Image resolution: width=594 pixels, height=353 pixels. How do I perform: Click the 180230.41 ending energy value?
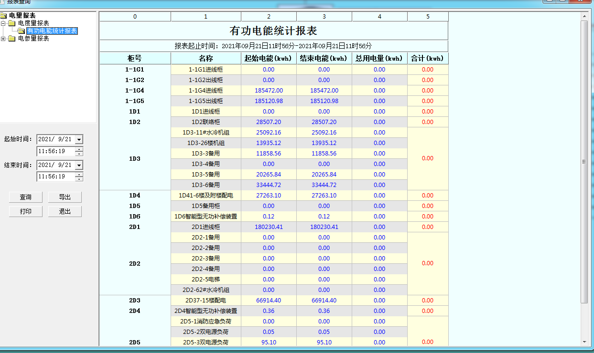click(324, 227)
